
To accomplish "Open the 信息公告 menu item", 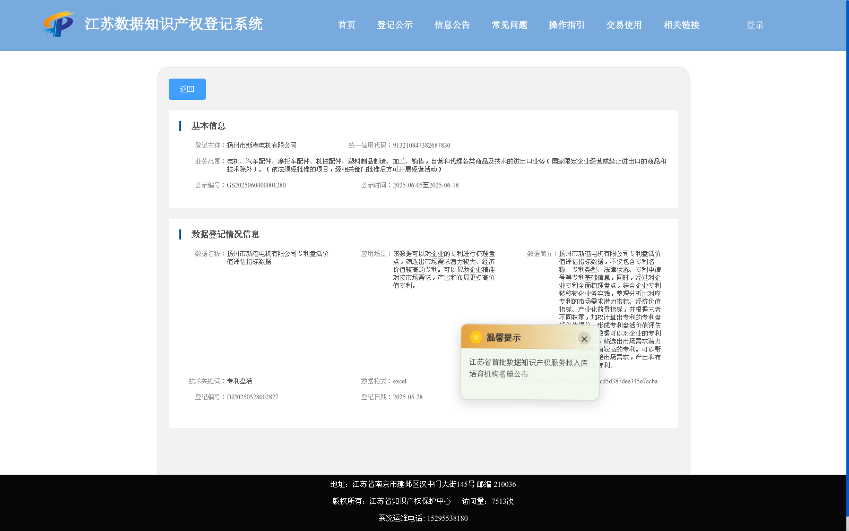I will point(452,25).
